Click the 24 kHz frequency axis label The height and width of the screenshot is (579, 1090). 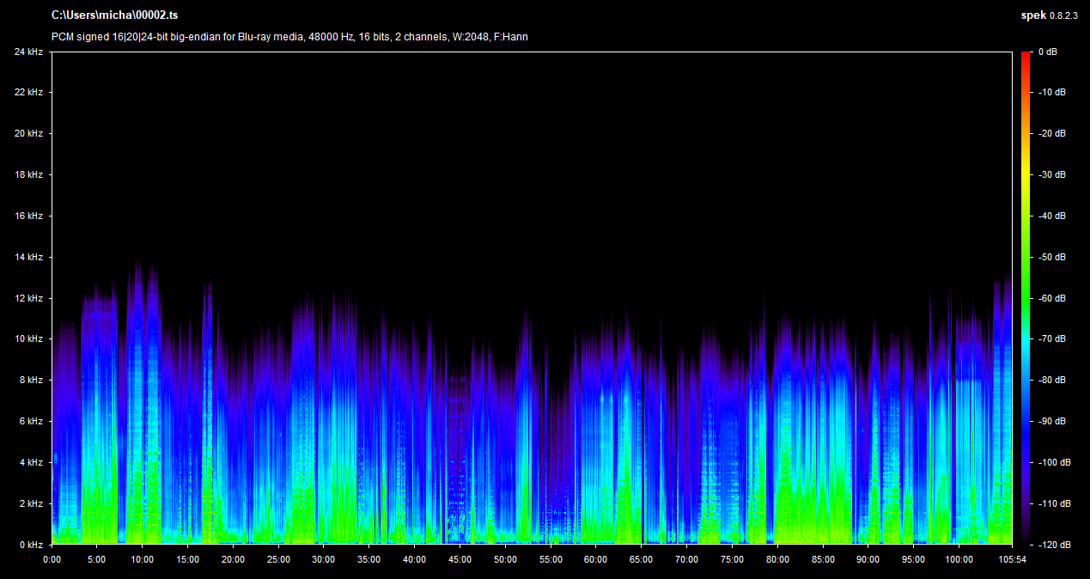(28, 52)
